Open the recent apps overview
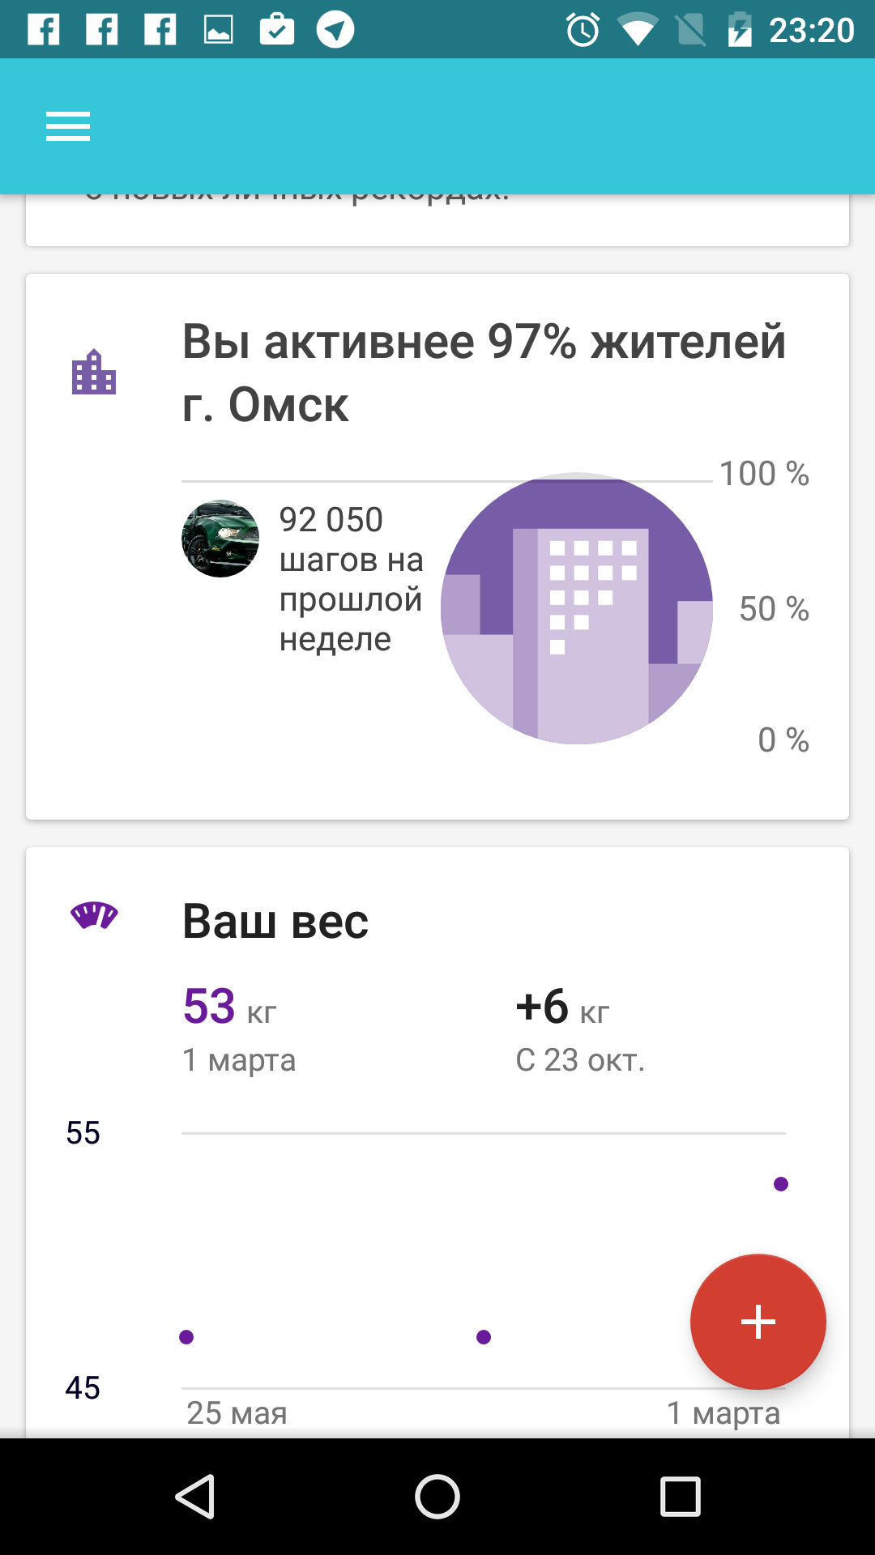The width and height of the screenshot is (875, 1555). tap(680, 1496)
